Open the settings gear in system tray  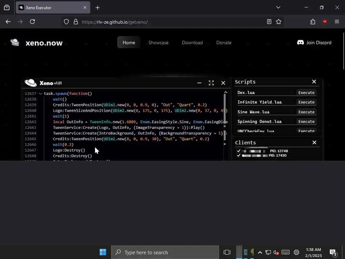296,252
